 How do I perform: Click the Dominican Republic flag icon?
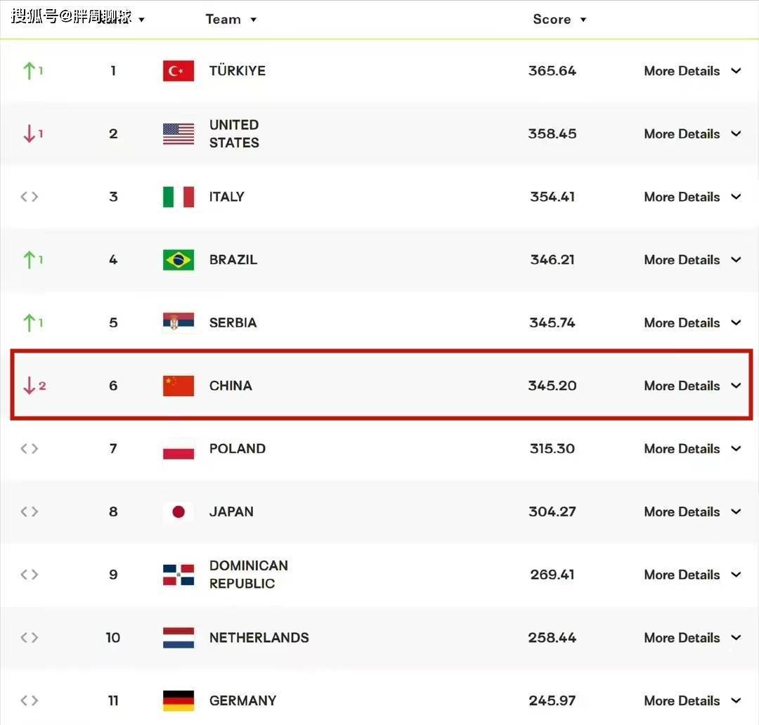178,575
